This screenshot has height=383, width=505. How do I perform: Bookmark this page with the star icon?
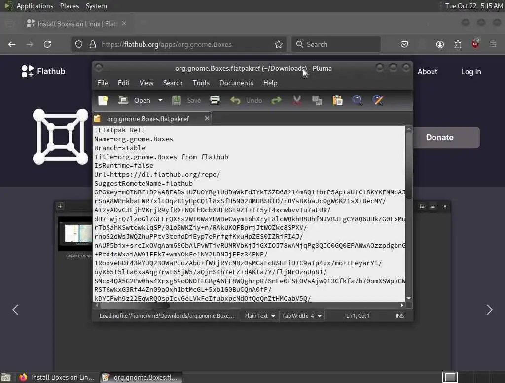pos(279,44)
